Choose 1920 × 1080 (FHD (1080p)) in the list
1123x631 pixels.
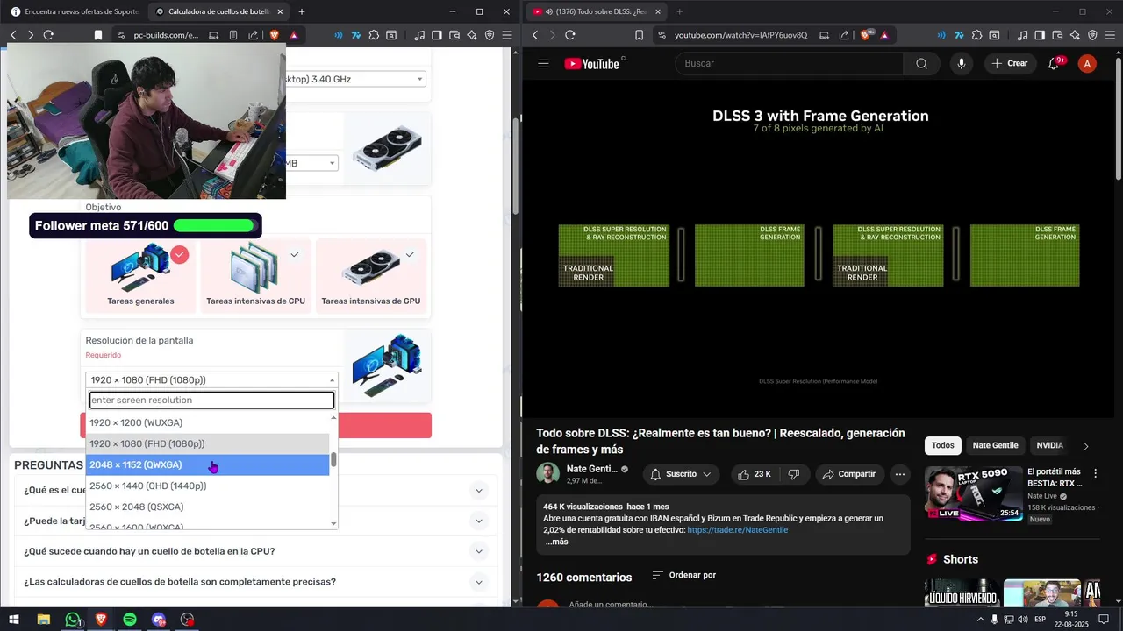(x=207, y=443)
